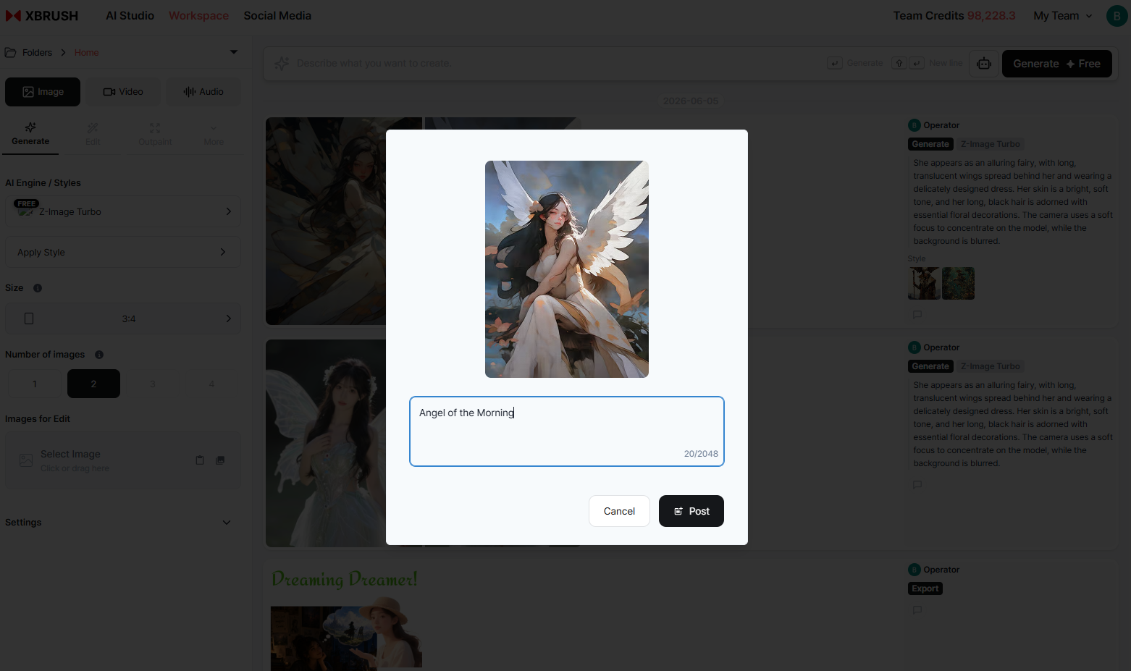Click the comment icon on second generation entry

point(917,484)
